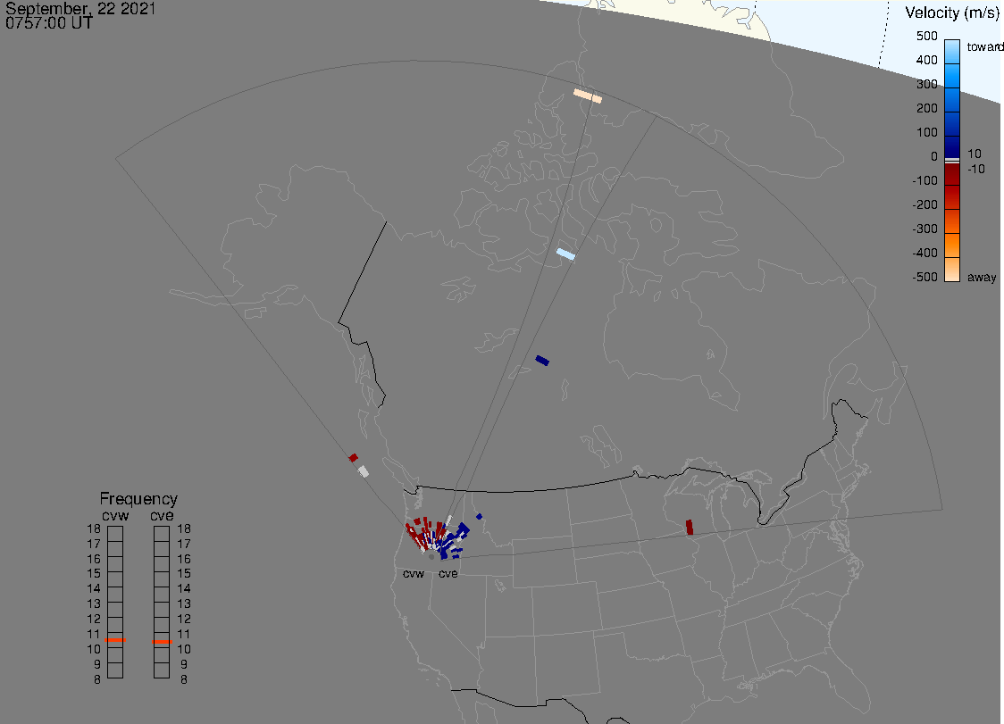The height and width of the screenshot is (724, 1004).
Task: Select the navy 0–100 velocity color band
Action: 952,146
